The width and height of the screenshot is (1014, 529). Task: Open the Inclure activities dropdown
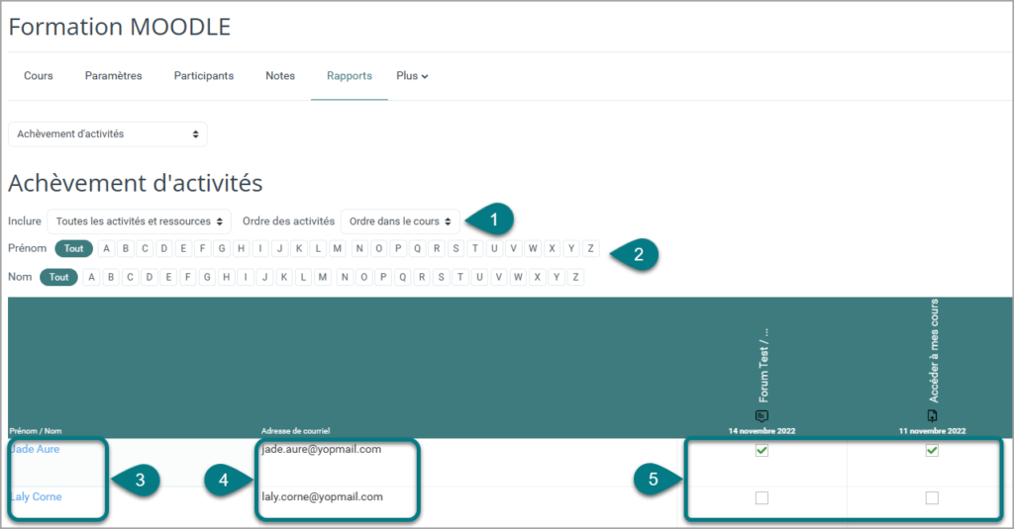click(139, 221)
